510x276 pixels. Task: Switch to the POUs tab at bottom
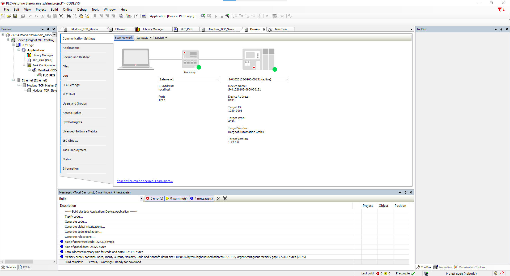24,267
